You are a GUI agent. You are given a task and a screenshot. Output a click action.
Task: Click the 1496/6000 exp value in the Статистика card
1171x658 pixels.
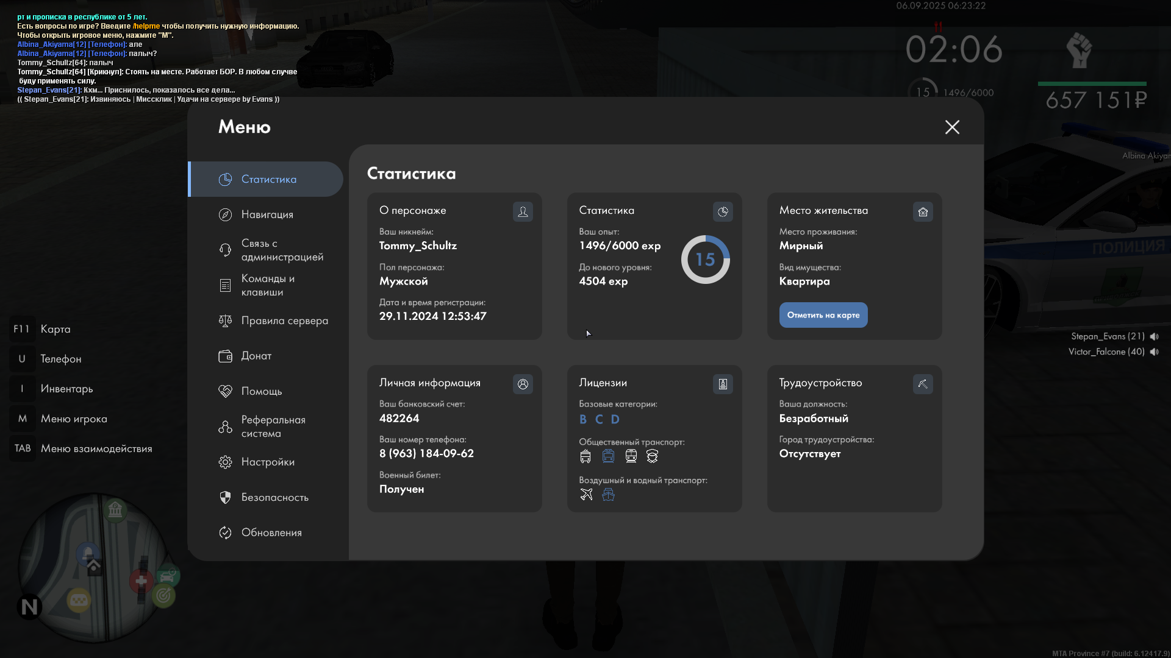click(620, 246)
